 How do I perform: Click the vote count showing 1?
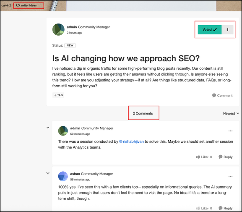point(227,29)
